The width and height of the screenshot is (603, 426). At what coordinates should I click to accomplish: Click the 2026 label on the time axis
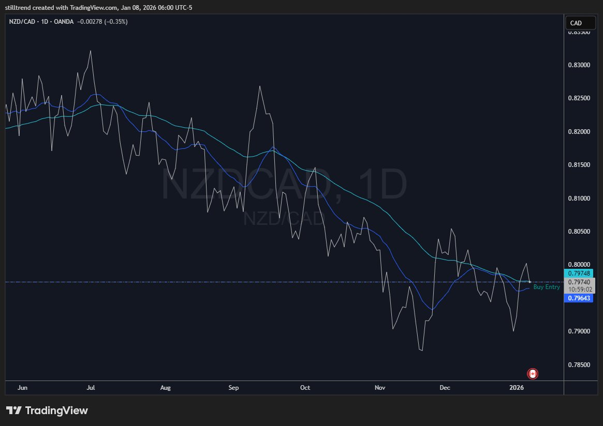[516, 387]
